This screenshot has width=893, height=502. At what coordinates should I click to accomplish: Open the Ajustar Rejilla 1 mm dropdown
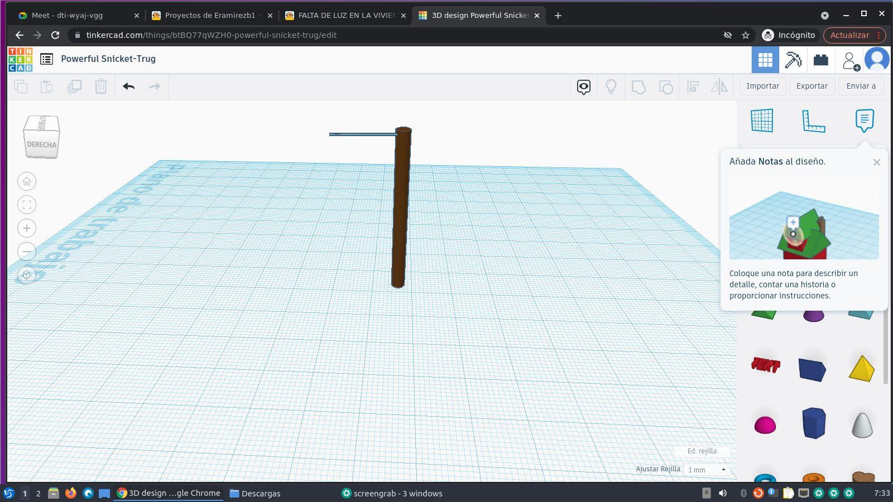(x=707, y=470)
